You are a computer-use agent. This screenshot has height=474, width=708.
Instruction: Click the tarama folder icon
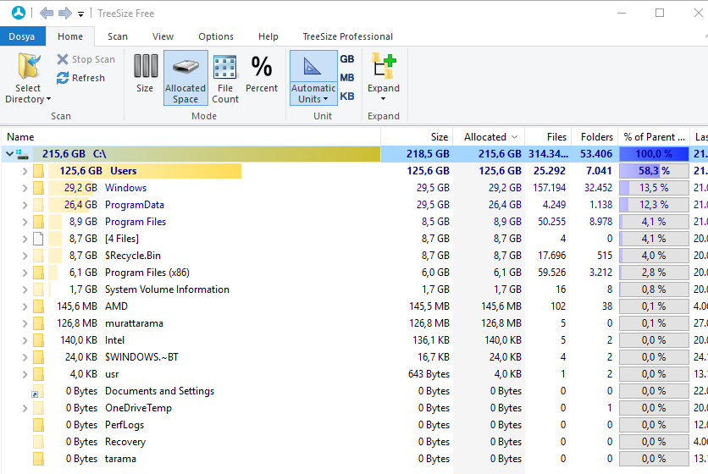[38, 459]
